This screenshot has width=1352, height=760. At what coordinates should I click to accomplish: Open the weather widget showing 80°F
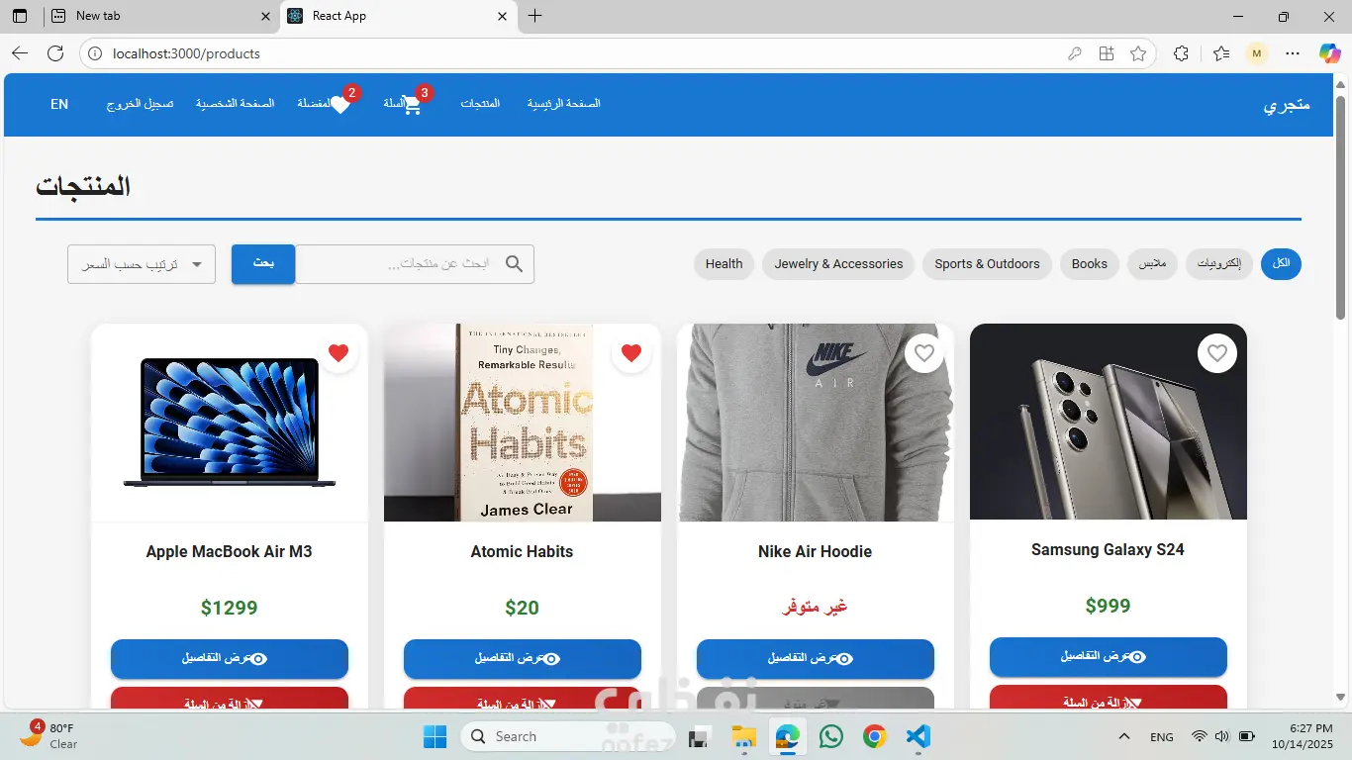[x=49, y=735]
